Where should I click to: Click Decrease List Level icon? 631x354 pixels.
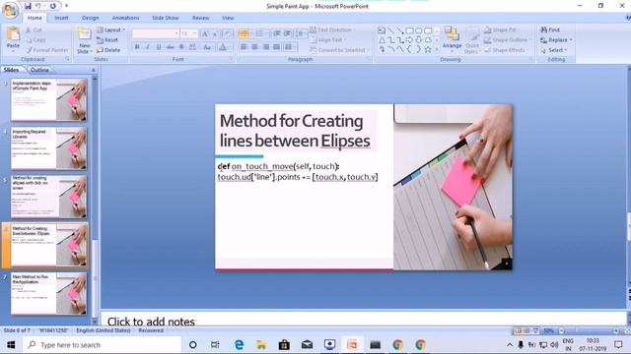coord(277,34)
